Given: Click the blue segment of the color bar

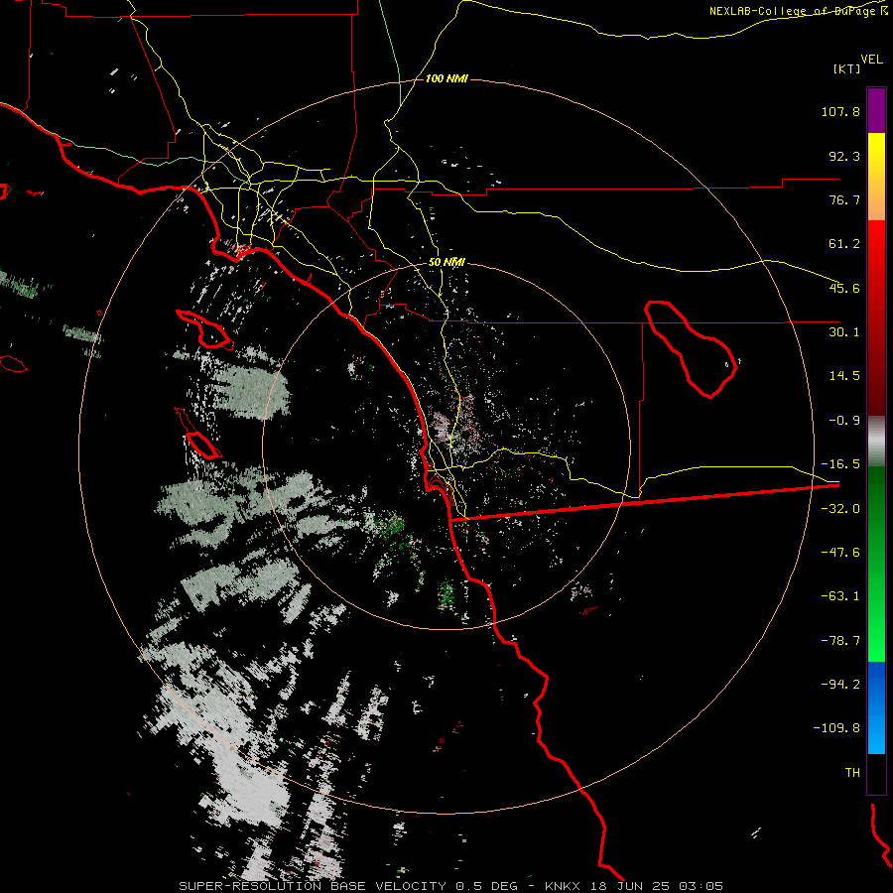Looking at the screenshot, I should point(876,707).
